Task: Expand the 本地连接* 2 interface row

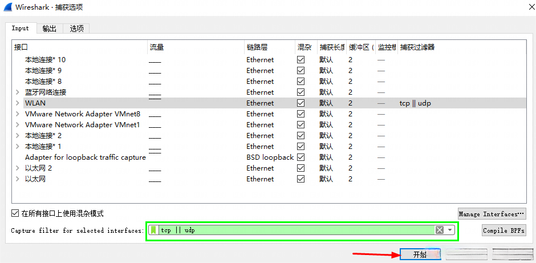Action: [x=18, y=136]
